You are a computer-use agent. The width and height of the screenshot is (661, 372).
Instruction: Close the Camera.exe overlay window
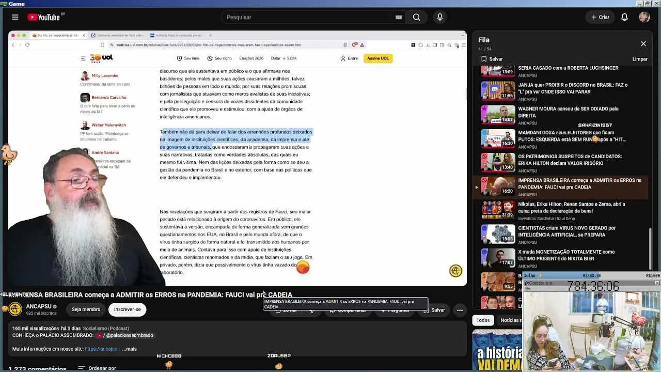[x=657, y=283]
